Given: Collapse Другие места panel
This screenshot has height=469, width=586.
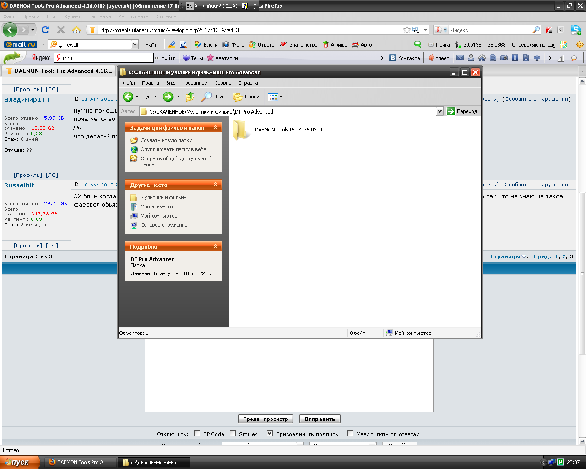Looking at the screenshot, I should (x=215, y=185).
